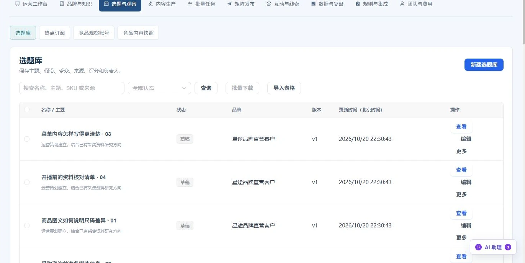Switch to the 品牌与知识 tab
The width and height of the screenshot is (525, 263).
click(76, 4)
